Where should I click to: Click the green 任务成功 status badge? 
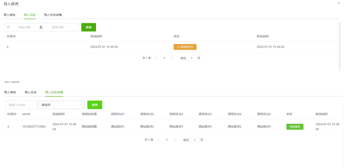coord(295,127)
